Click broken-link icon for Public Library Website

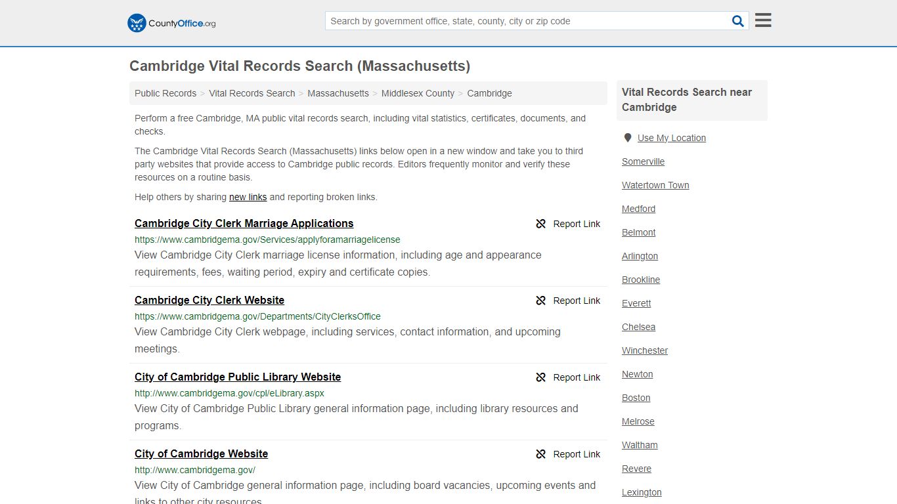[x=541, y=377]
